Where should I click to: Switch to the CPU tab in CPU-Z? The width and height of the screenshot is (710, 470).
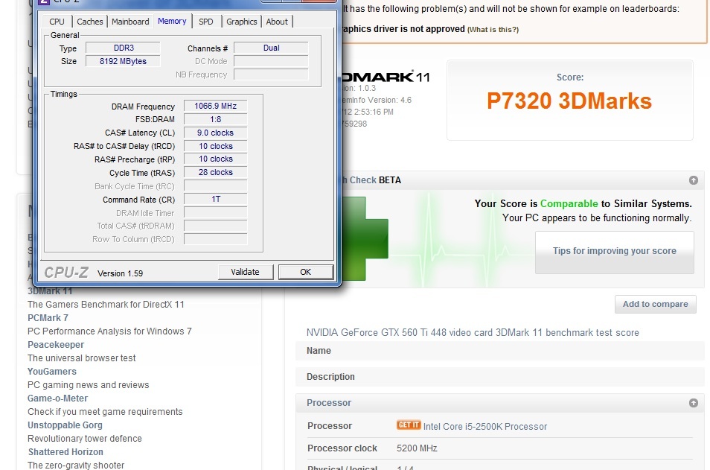pos(57,22)
